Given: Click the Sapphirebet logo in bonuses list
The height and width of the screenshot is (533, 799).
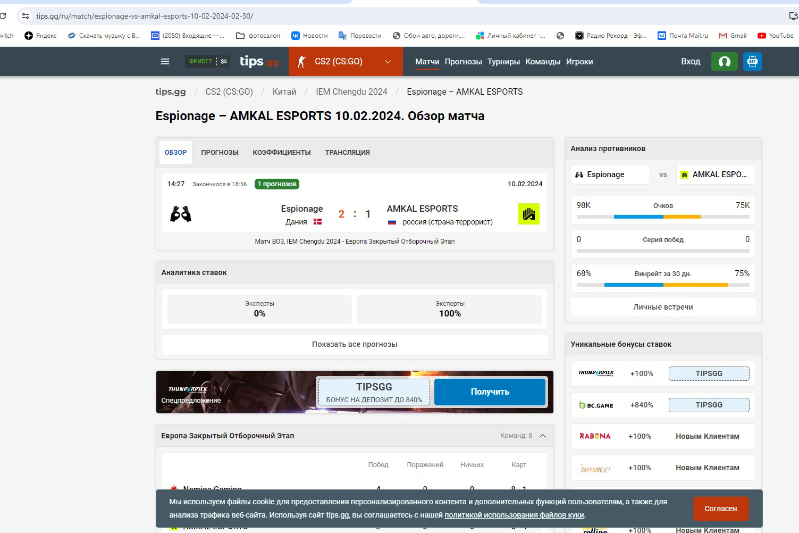Looking at the screenshot, I should (595, 468).
